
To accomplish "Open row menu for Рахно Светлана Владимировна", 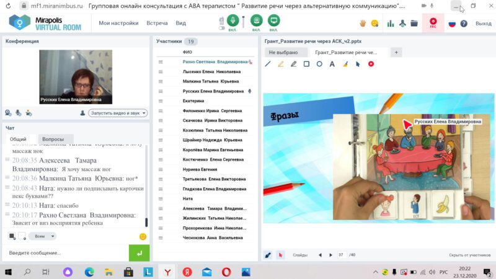I will tap(161, 62).
